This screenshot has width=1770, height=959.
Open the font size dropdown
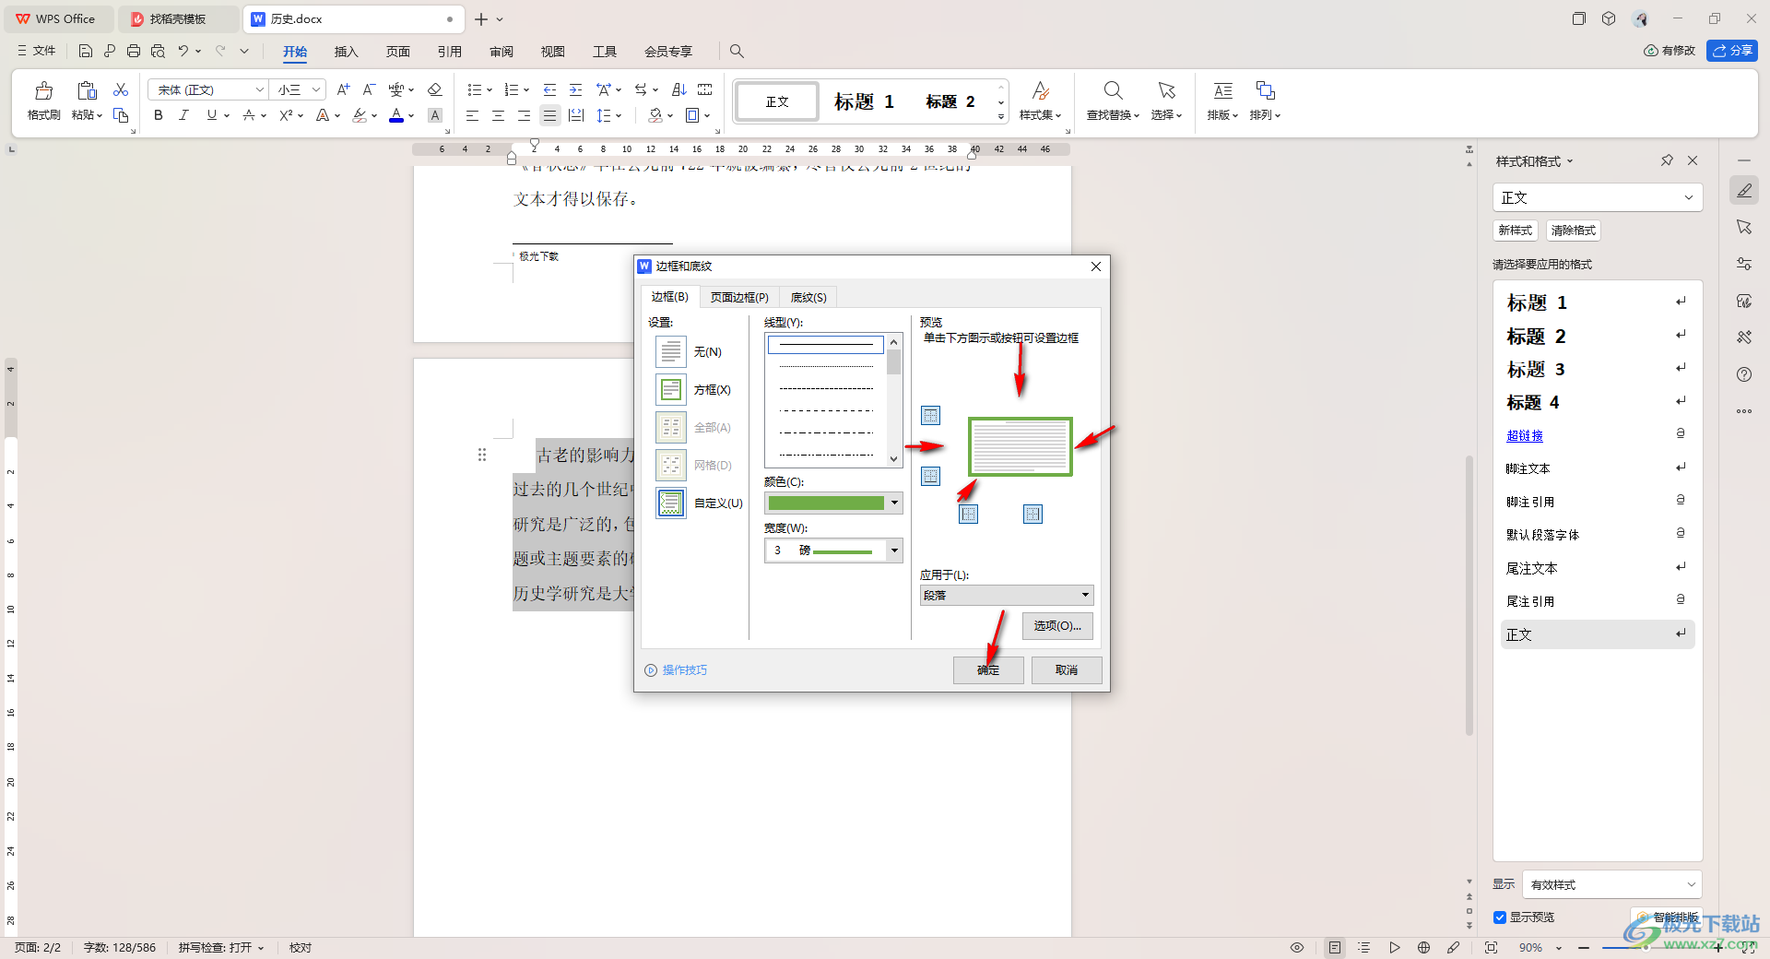tap(316, 89)
